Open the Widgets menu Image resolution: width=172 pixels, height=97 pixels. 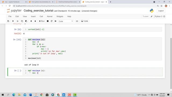tap(60, 16)
